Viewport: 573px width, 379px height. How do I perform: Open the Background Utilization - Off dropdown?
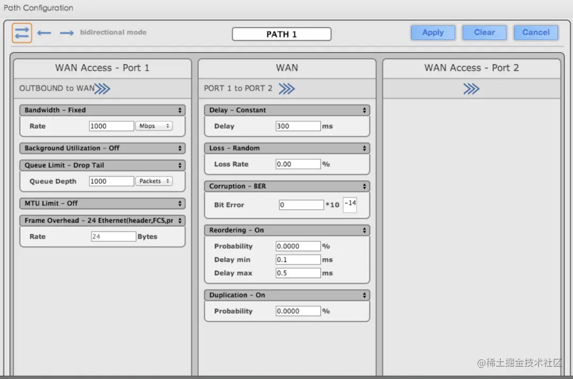pos(102,148)
